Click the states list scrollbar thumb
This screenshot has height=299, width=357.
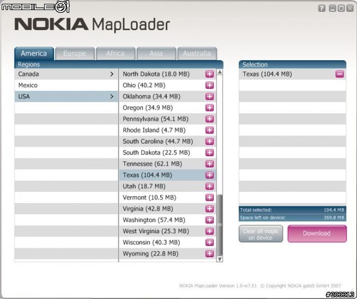pos(219,225)
